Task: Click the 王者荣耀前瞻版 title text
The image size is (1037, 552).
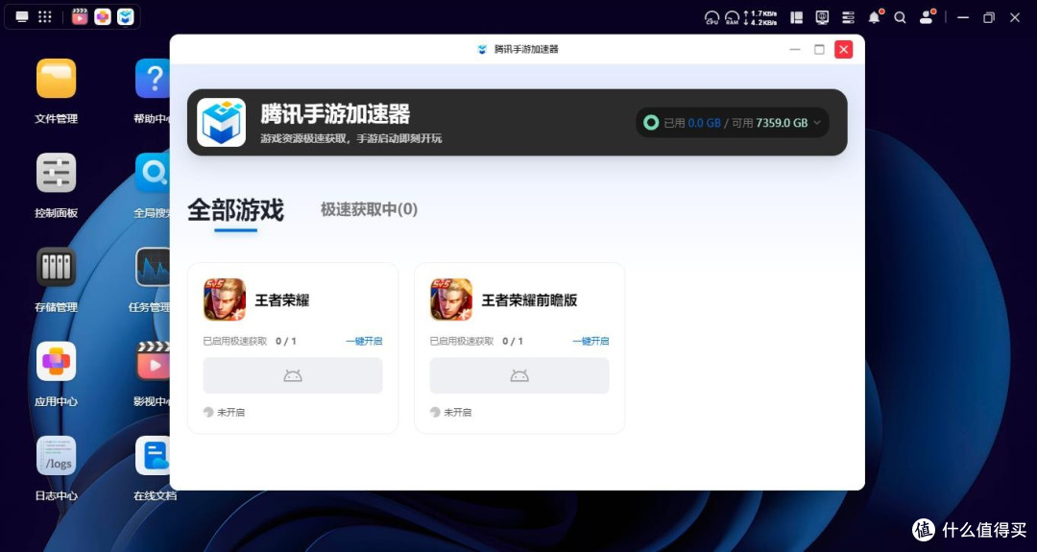Action: point(529,300)
